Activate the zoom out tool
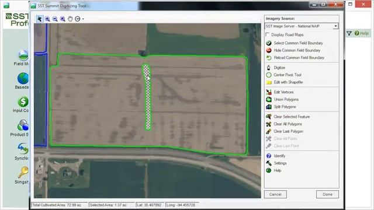374x210 pixels. [x=55, y=19]
